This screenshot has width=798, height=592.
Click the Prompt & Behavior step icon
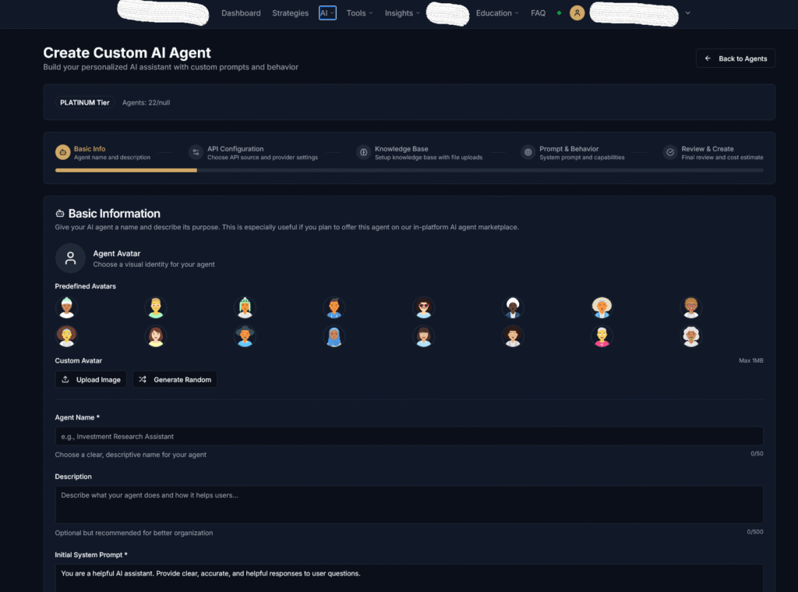click(528, 153)
